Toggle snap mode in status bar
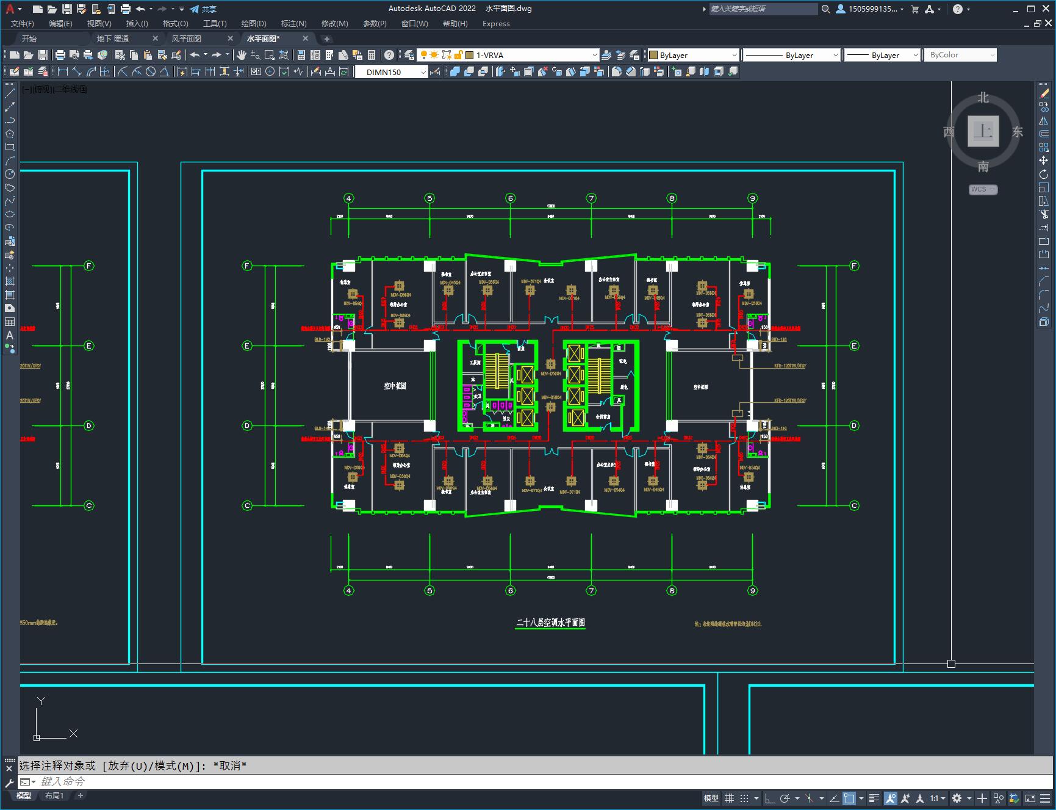1056x810 pixels. click(x=744, y=798)
